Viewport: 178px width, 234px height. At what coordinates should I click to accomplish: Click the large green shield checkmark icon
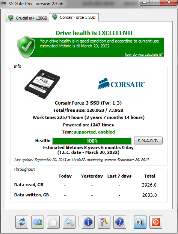[x=26, y=47]
